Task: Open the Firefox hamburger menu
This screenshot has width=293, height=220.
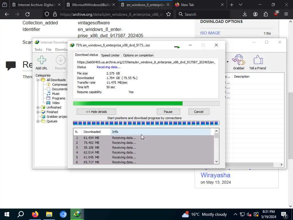Action: (286, 14)
